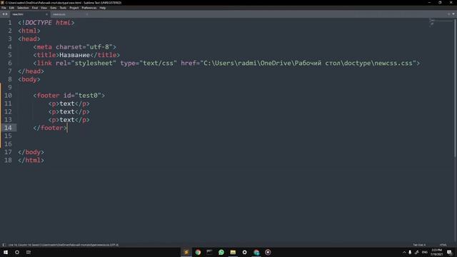This screenshot has height=257, width=457.
Task: Switch the ENG input language indicator
Action: pyautogui.click(x=425, y=252)
